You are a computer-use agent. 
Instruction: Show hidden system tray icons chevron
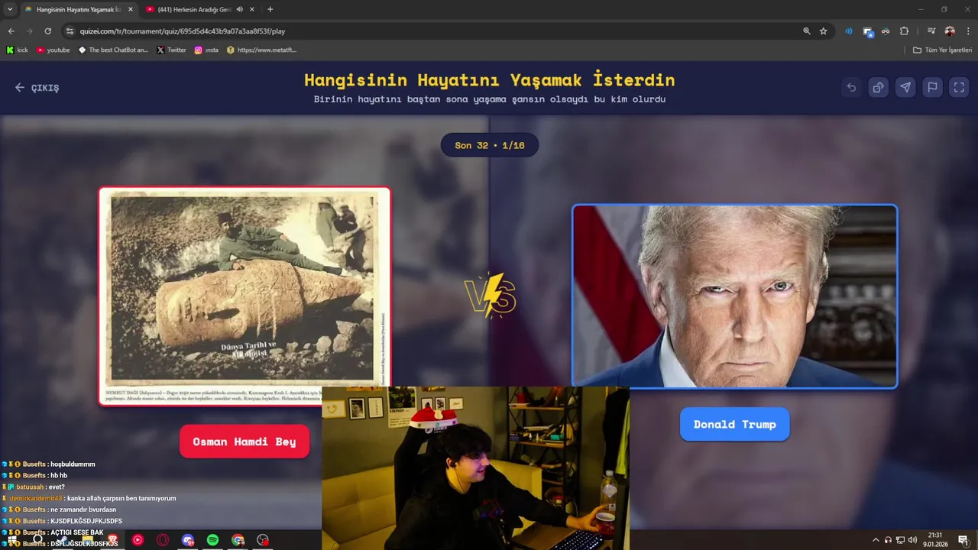[876, 540]
